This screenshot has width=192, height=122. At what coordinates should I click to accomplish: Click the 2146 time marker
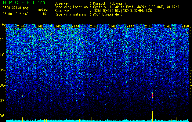(112, 26)
